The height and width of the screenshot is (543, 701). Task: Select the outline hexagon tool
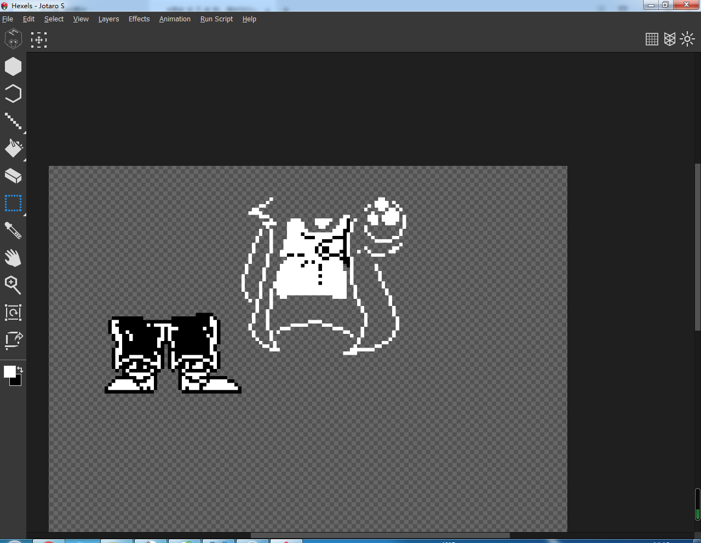(13, 94)
